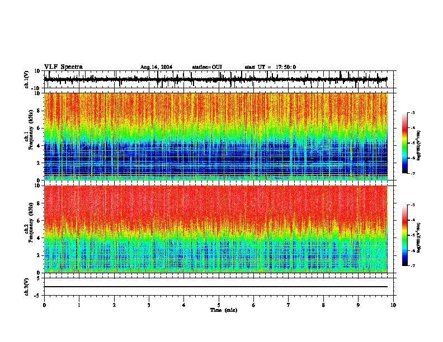443x342 pixels.
Task: Select the ch.2 spectrogram color bar
Action: 405,235
